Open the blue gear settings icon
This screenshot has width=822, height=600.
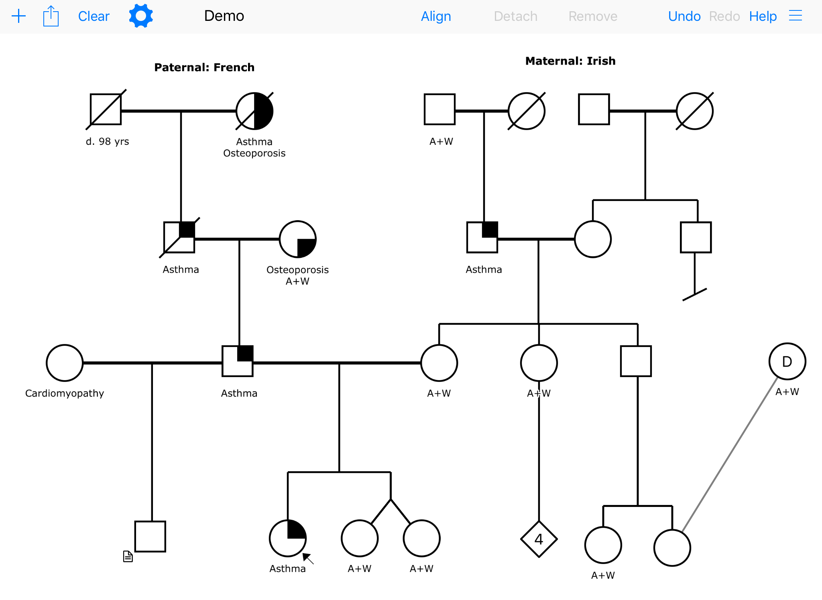tap(141, 16)
